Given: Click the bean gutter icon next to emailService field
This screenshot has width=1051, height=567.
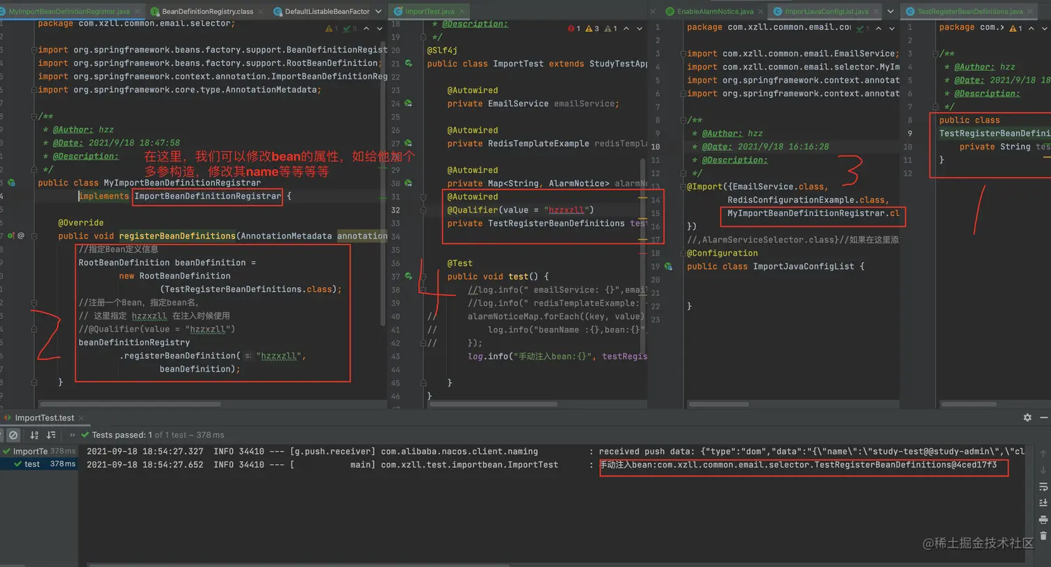Looking at the screenshot, I should (409, 104).
